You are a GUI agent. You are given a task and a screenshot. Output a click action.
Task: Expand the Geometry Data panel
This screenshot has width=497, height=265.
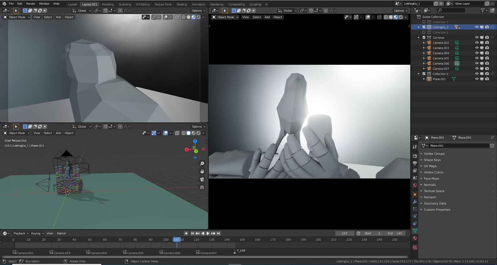(x=435, y=203)
